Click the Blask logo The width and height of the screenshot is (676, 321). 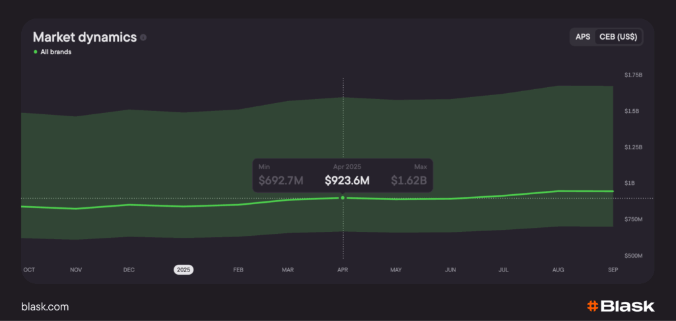coord(621,306)
